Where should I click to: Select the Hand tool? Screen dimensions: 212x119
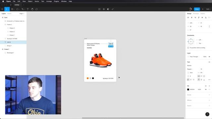(32, 9)
